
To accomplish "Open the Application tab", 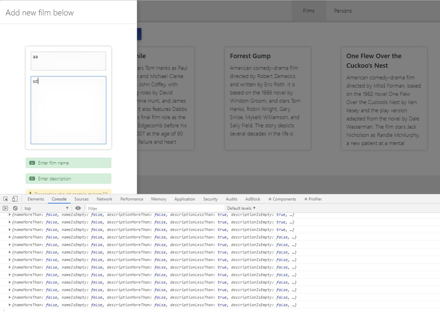I will pyautogui.click(x=185, y=199).
